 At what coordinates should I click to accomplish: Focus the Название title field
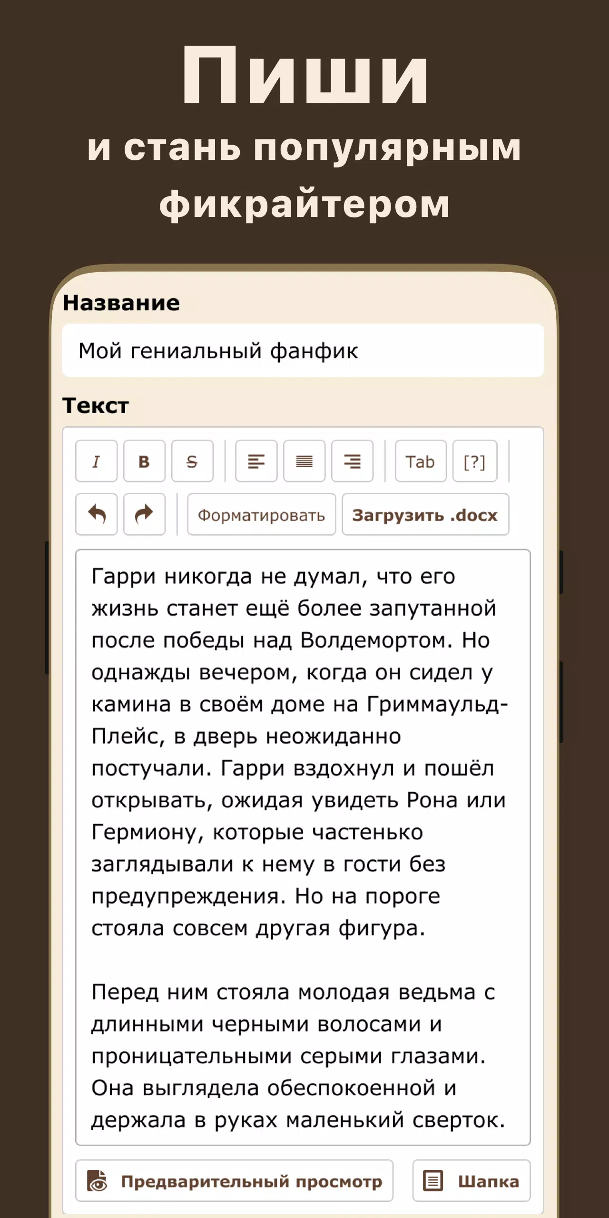pyautogui.click(x=303, y=351)
